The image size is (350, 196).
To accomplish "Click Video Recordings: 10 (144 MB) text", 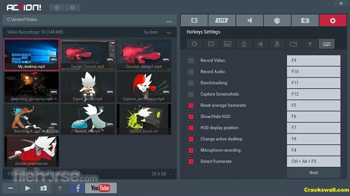I will [x=35, y=32].
